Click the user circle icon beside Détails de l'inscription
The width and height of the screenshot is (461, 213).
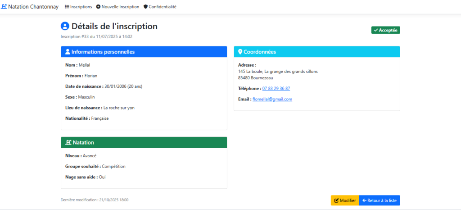tap(65, 26)
